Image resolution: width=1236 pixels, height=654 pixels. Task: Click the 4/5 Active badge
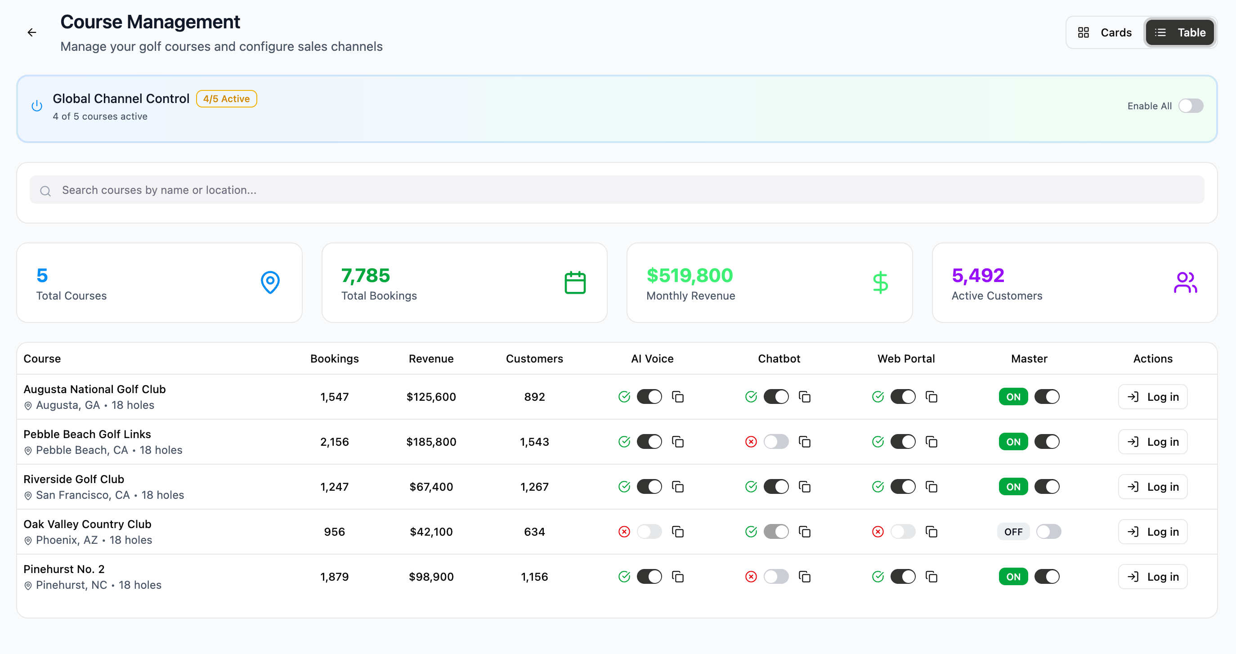click(227, 99)
